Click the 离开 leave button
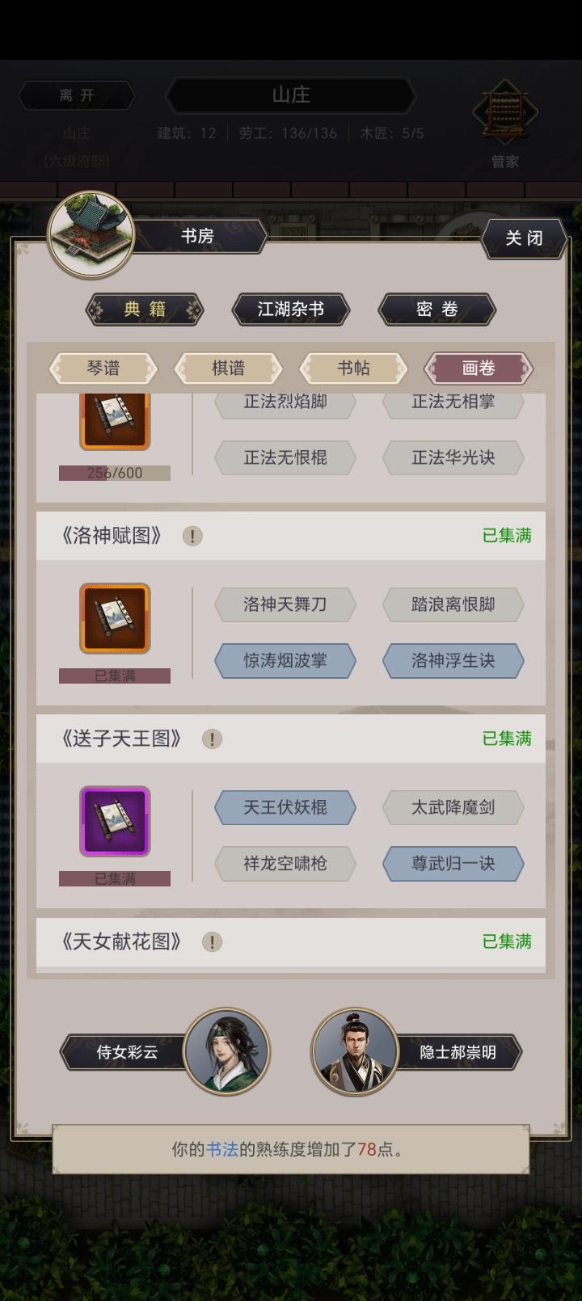 point(77,95)
